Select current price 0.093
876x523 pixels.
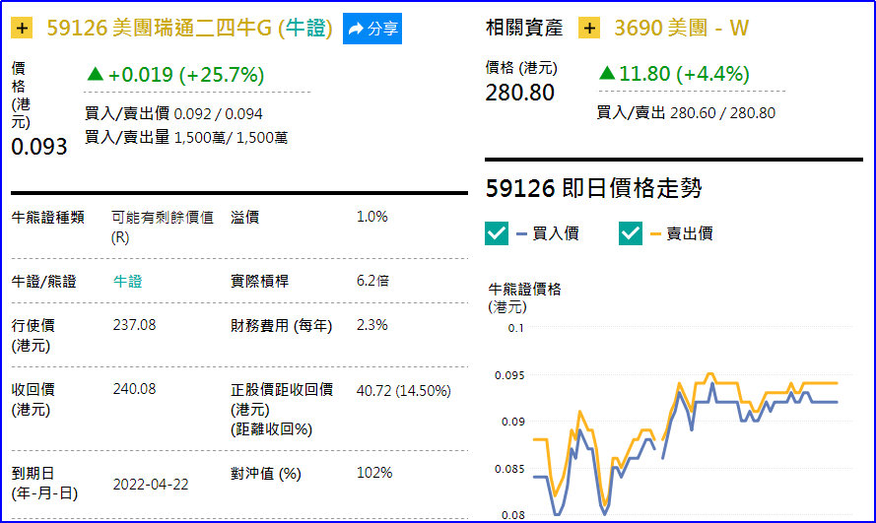click(39, 147)
